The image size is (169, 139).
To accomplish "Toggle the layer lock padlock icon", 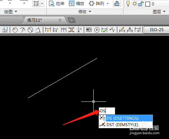I will (x=141, y=4).
